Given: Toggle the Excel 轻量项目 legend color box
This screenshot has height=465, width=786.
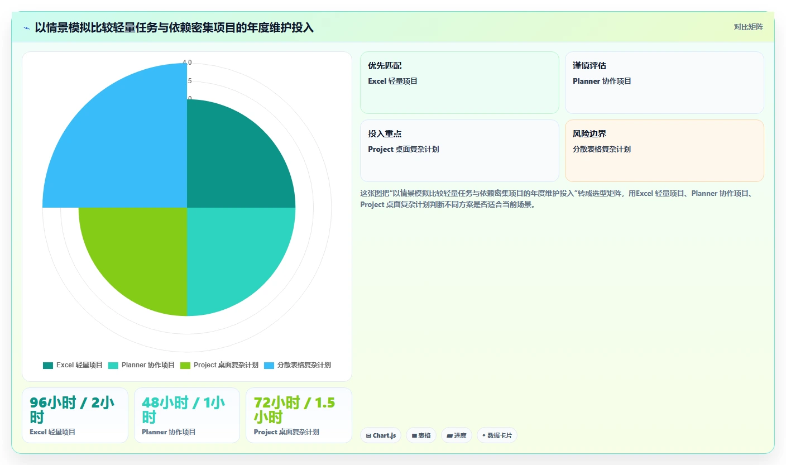Looking at the screenshot, I should pyautogui.click(x=48, y=365).
